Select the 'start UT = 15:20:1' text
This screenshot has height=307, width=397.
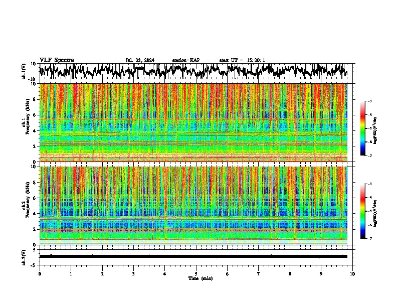point(242,60)
